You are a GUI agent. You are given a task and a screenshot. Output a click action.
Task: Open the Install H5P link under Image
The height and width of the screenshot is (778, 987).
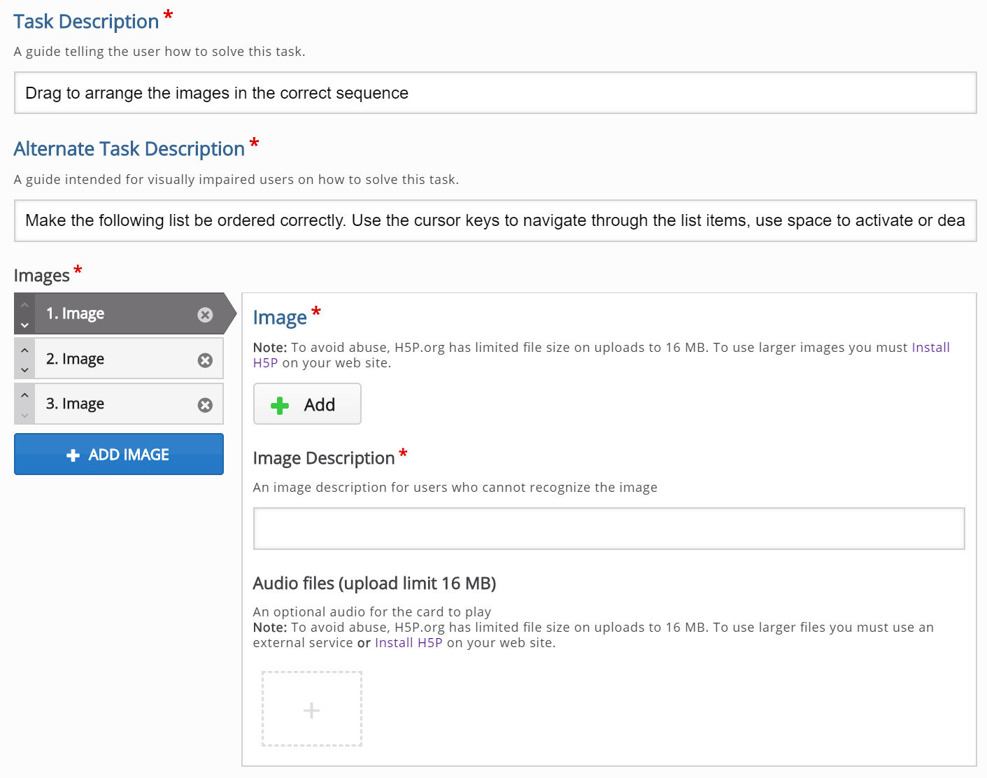[x=930, y=348]
